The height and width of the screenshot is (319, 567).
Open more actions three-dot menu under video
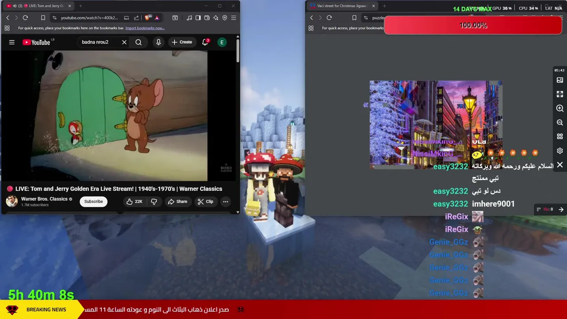(225, 202)
